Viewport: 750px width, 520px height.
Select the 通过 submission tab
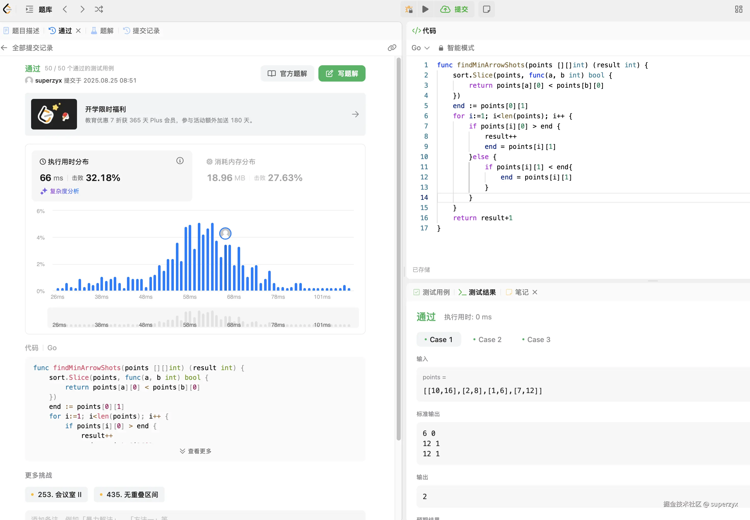click(x=60, y=31)
